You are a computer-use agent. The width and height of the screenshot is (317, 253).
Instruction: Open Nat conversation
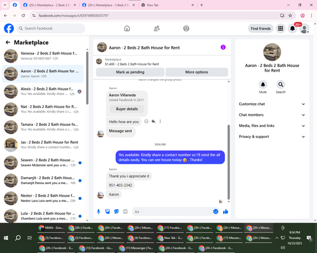(x=42, y=109)
